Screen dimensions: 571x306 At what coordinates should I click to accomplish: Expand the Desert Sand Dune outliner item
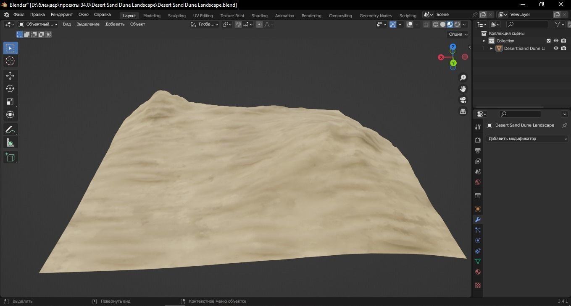[x=491, y=48]
